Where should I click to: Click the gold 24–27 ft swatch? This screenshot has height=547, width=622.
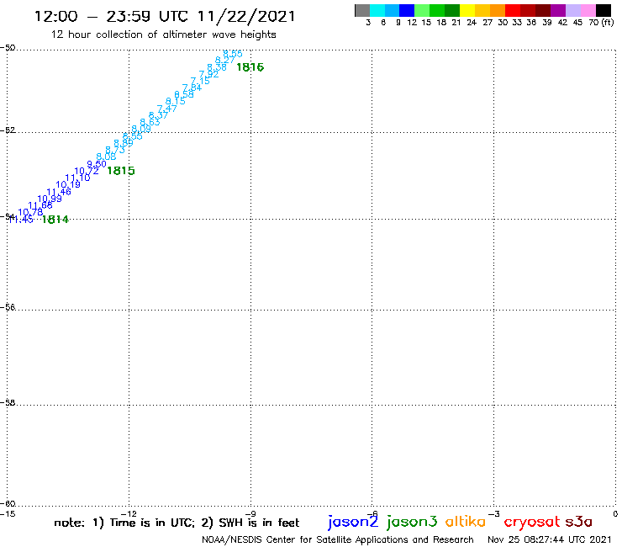[x=482, y=10]
